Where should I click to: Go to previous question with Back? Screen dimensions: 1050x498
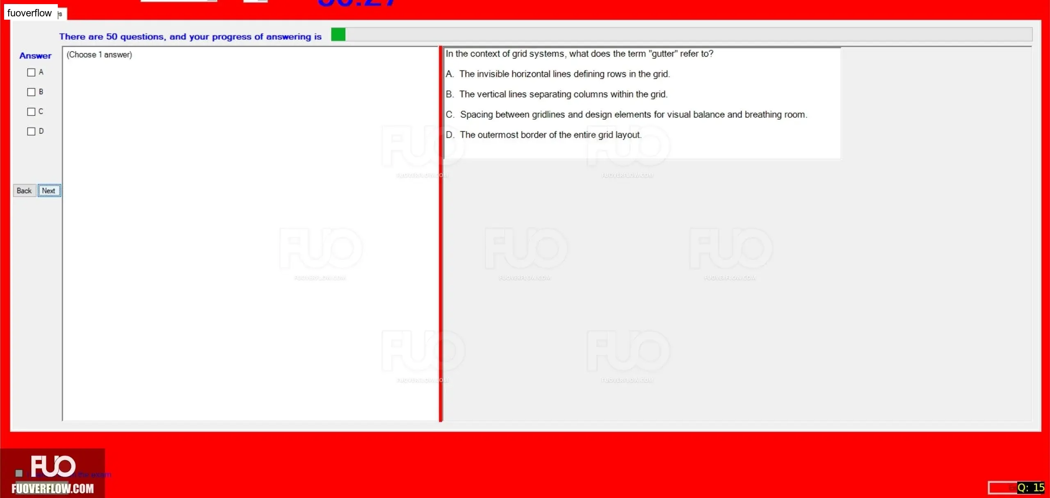tap(24, 191)
